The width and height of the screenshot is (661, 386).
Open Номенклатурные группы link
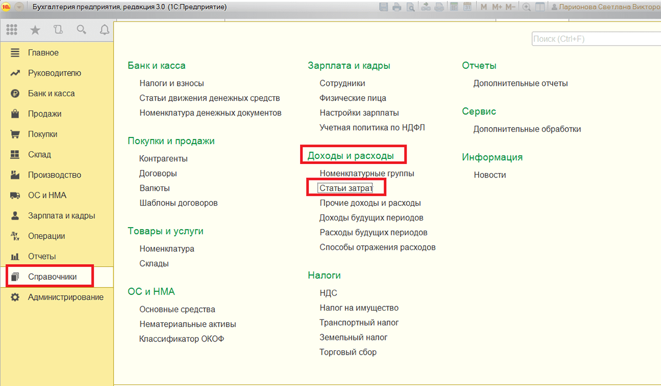tap(367, 173)
